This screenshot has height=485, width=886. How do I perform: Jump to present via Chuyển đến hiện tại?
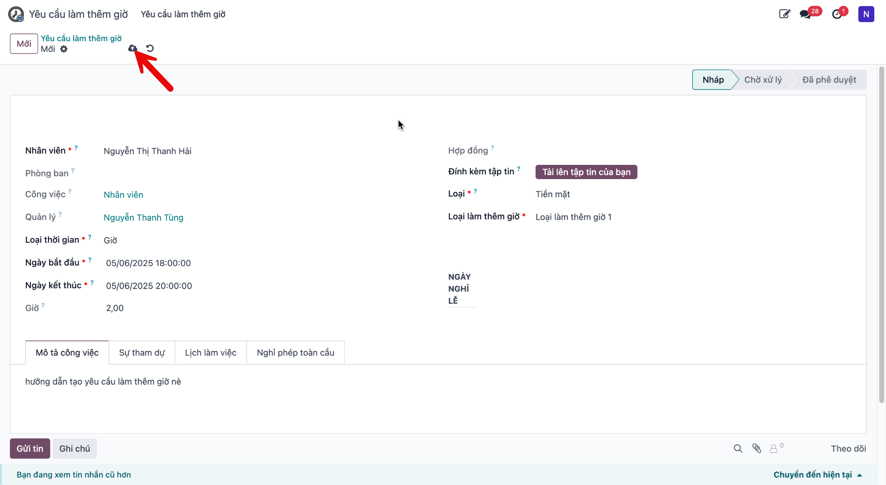pyautogui.click(x=818, y=475)
